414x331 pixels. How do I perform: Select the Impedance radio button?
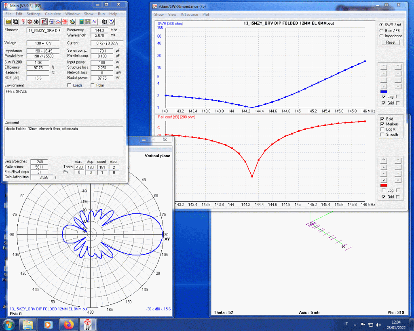(x=381, y=36)
